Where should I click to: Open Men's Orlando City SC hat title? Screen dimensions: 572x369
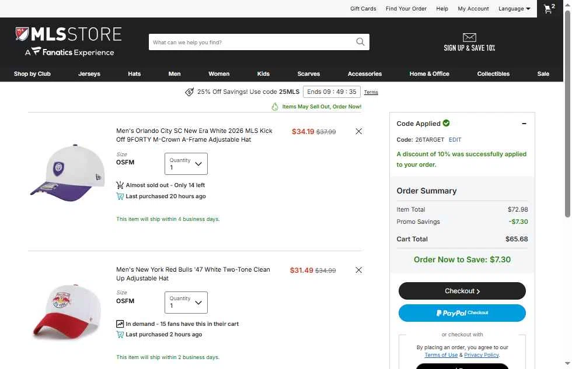194,135
